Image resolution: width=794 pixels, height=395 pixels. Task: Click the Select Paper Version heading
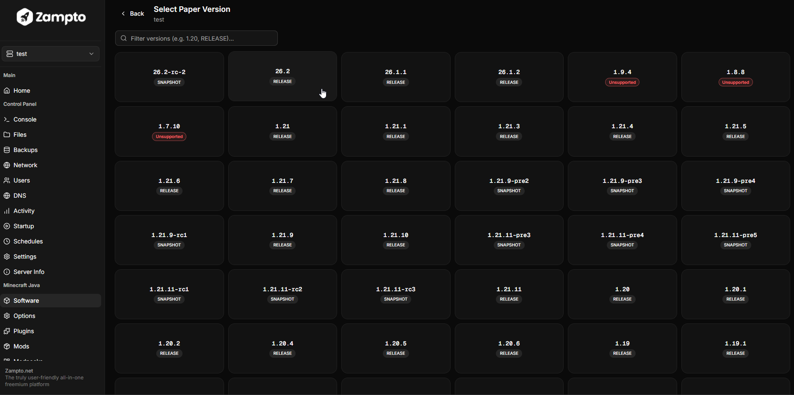click(192, 9)
